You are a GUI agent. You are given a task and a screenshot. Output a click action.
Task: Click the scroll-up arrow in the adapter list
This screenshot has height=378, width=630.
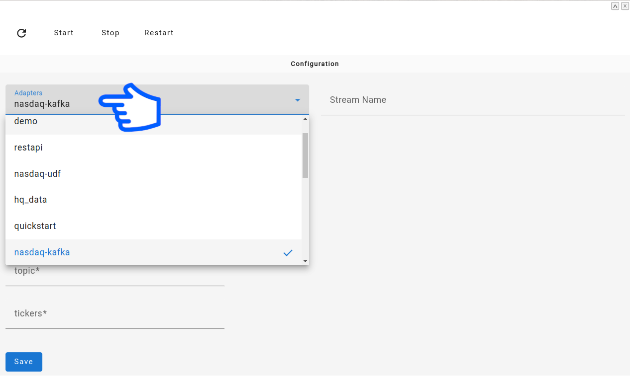click(305, 119)
